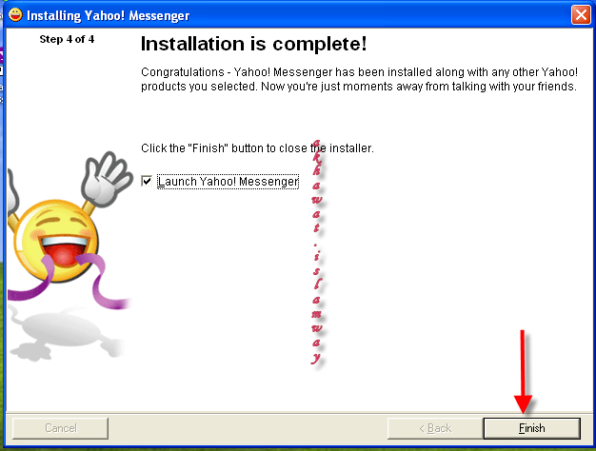The height and width of the screenshot is (451, 596).
Task: Click the "Installation is complete!" heading
Action: coord(254,44)
